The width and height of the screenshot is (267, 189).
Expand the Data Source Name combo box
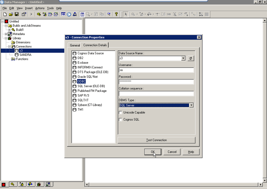(x=183, y=58)
